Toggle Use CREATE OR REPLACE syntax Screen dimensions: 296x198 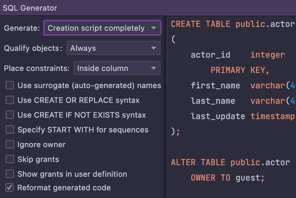coord(10,100)
